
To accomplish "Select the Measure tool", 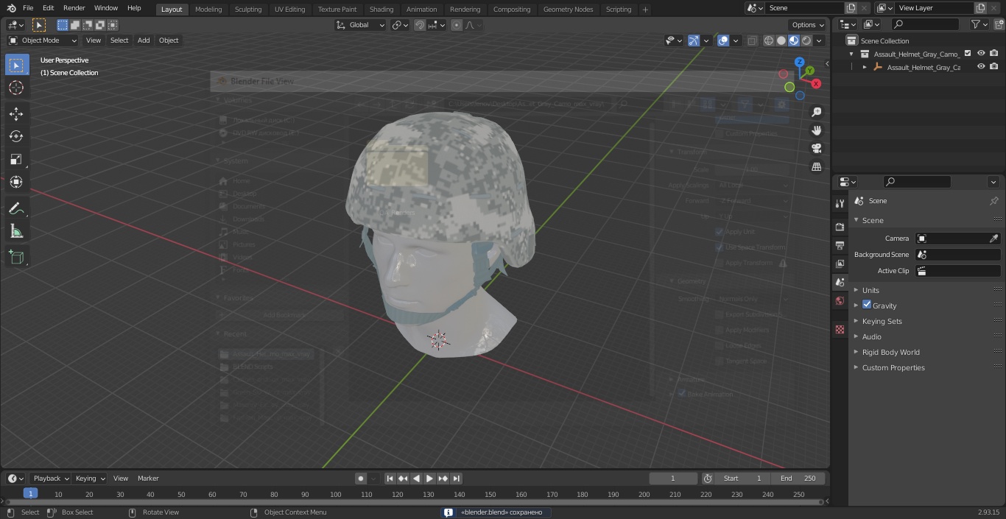I will coord(16,232).
